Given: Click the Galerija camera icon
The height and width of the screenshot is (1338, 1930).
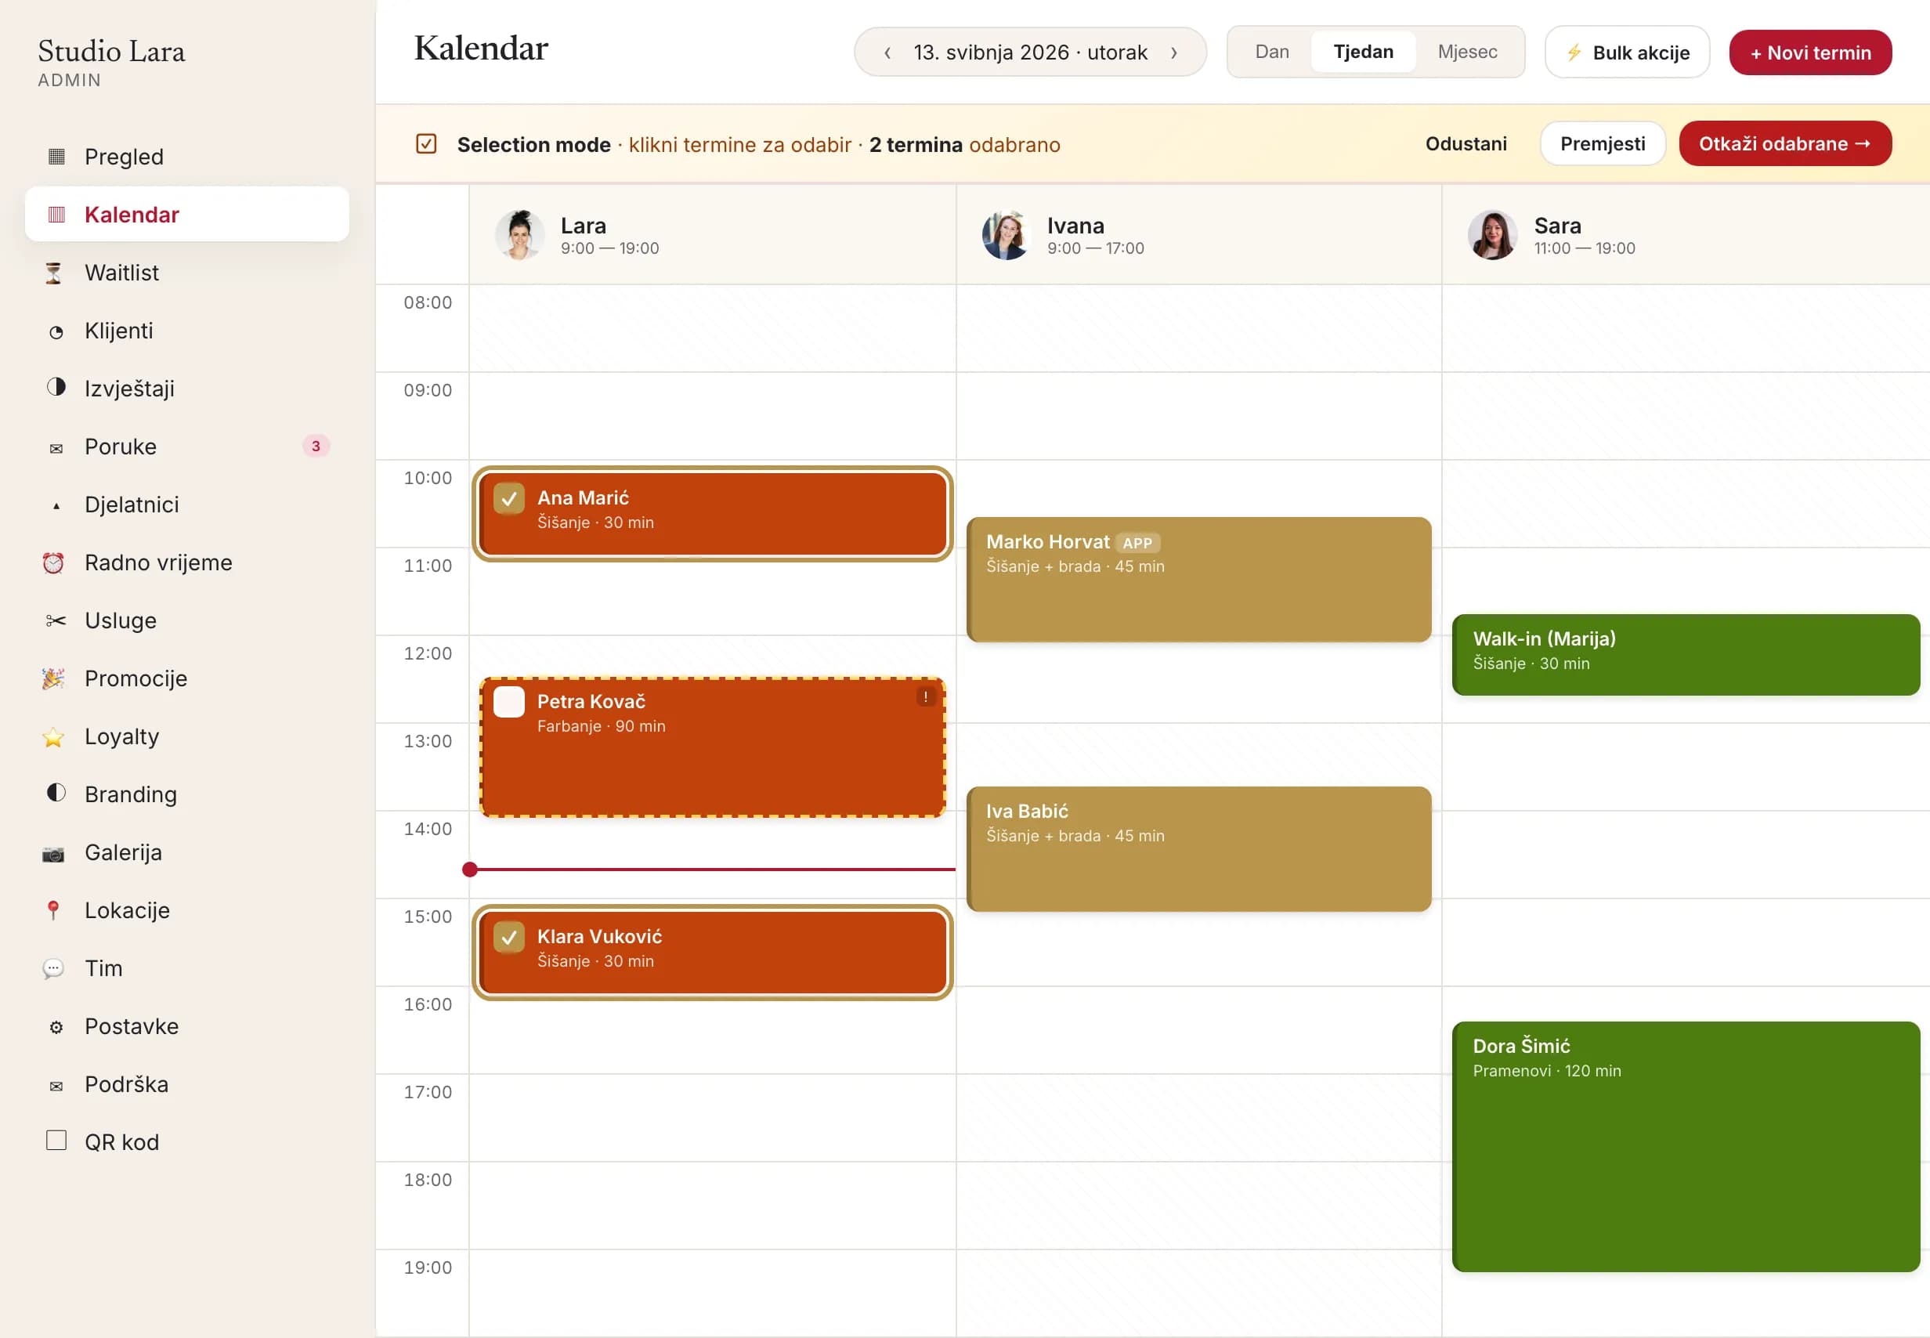Looking at the screenshot, I should [x=52, y=853].
